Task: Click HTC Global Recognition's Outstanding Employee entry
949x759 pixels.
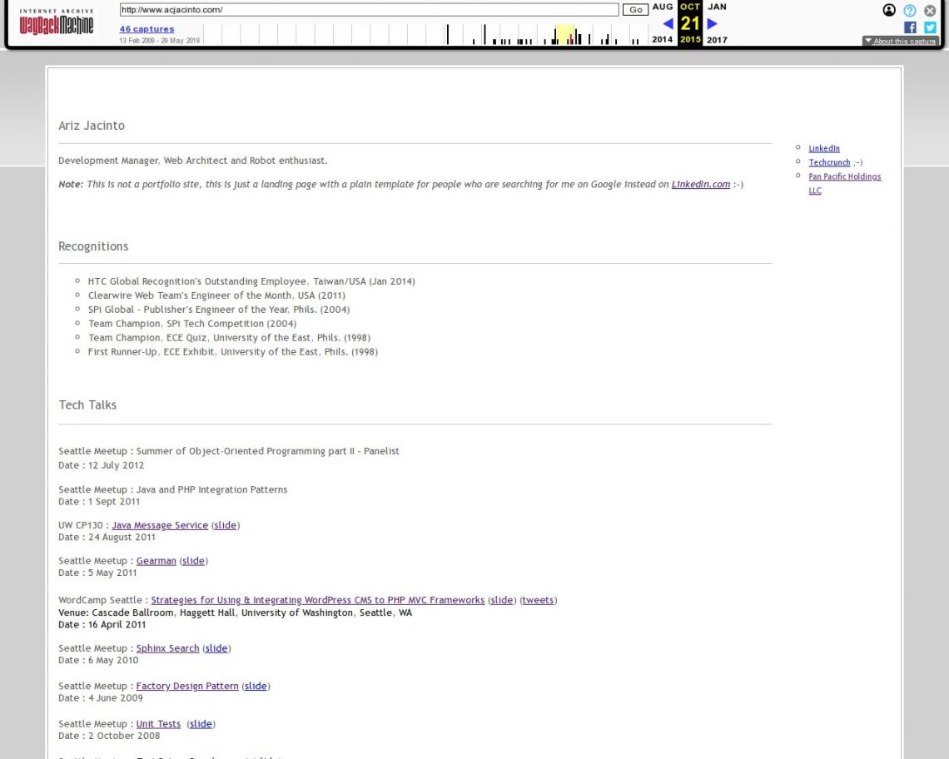Action: pyautogui.click(x=251, y=281)
